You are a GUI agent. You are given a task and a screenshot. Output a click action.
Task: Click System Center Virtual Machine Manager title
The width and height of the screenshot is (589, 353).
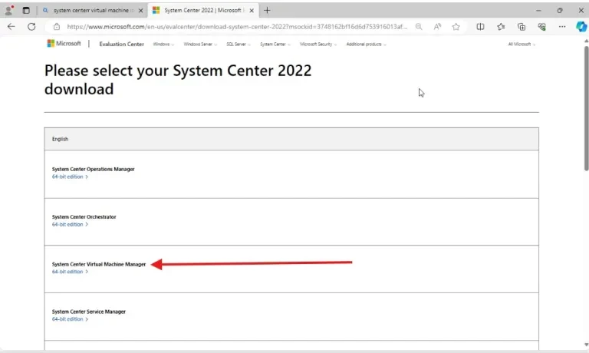pyautogui.click(x=99, y=264)
